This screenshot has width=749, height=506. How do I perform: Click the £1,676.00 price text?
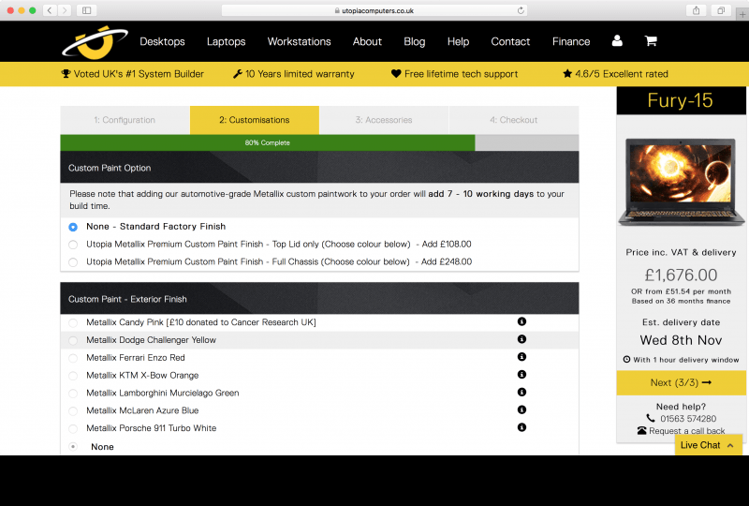pos(681,275)
